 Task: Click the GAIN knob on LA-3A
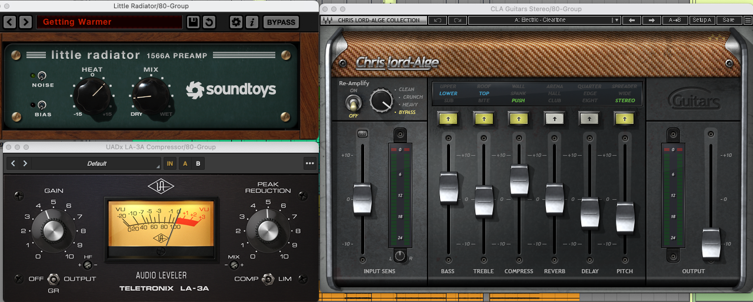click(53, 229)
